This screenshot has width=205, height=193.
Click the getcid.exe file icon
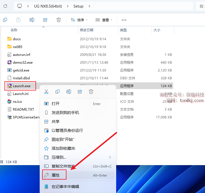(x=9, y=70)
